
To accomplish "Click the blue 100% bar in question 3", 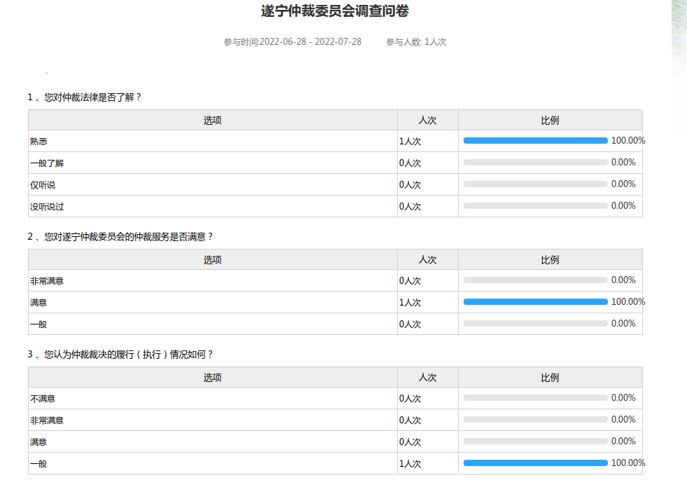I will (x=535, y=463).
